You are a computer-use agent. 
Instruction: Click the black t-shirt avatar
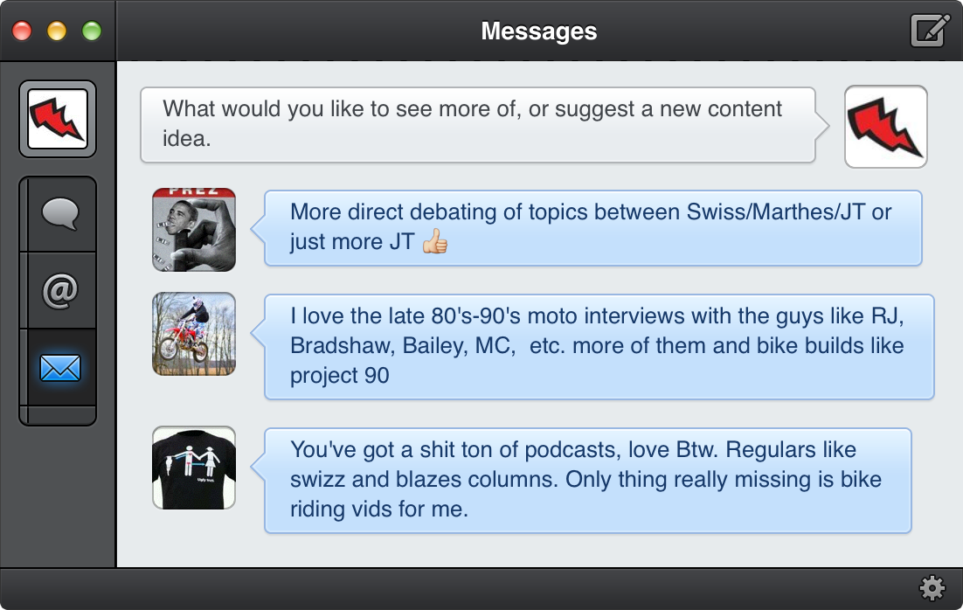pos(194,468)
